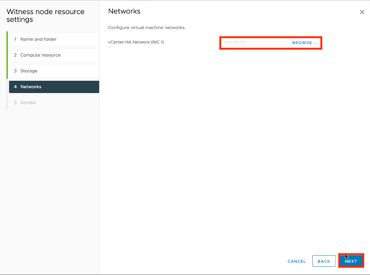Select the active Networks step
This screenshot has width=370, height=275.
click(x=31, y=87)
